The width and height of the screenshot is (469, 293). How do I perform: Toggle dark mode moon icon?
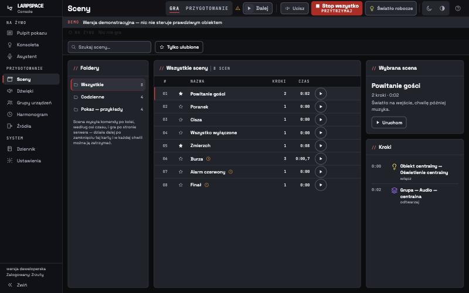429,8
